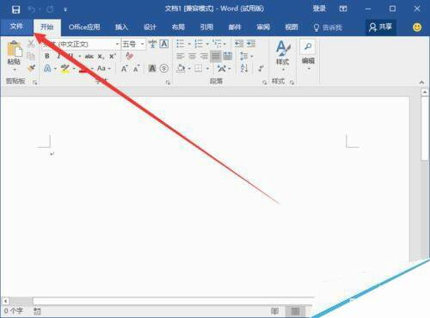Click the Clear Formatting eraser icon

129,56
